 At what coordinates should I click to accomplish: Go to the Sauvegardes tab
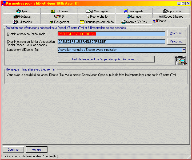[134, 11]
